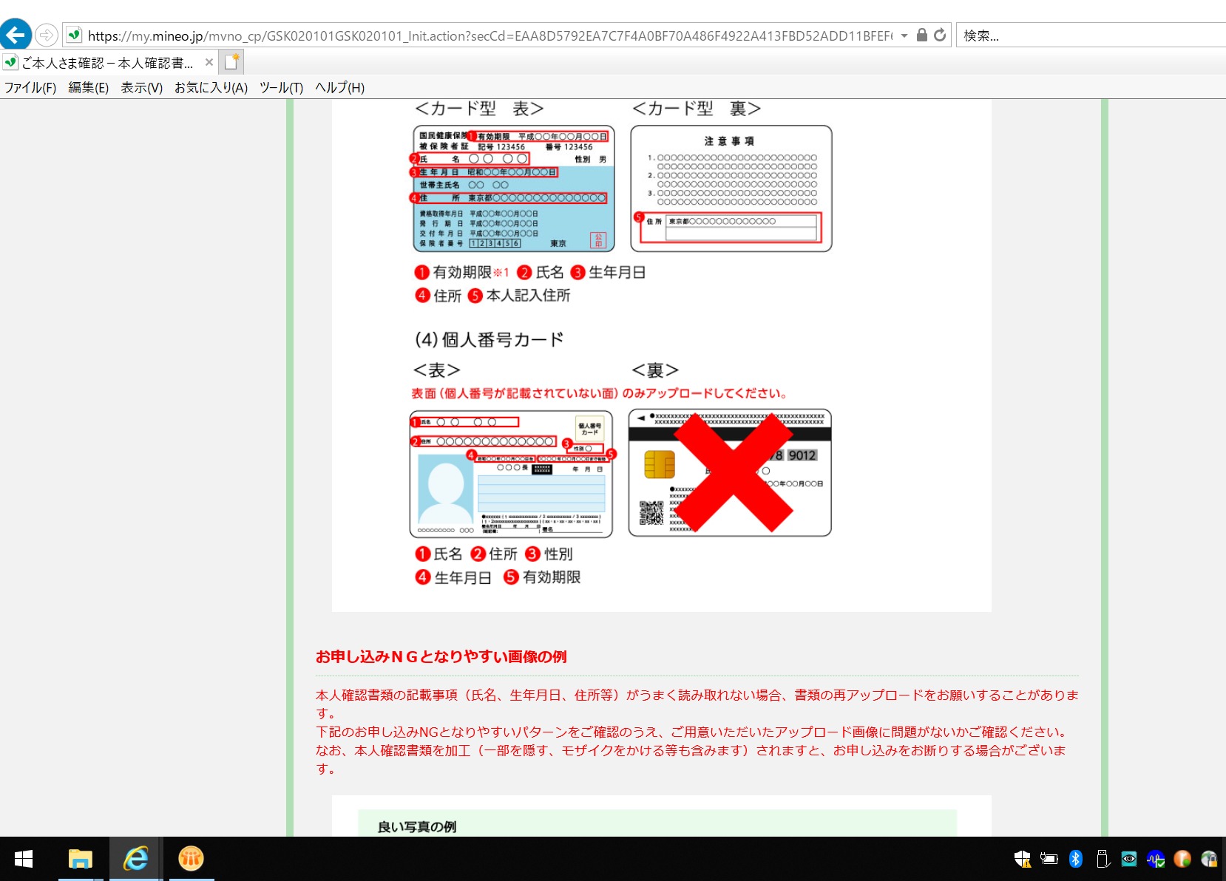Click the security padlock in address bar

pyautogui.click(x=922, y=35)
